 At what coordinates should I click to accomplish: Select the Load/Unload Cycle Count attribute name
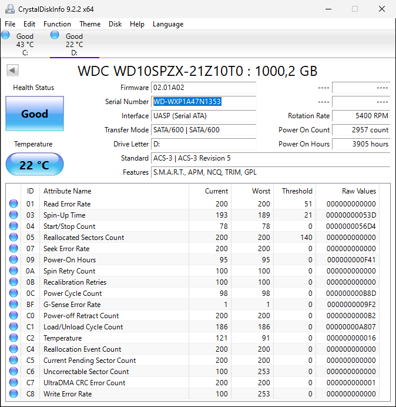click(83, 327)
